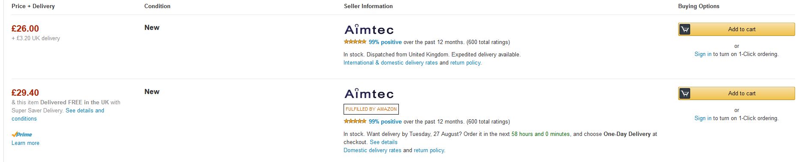
Task: Open return policy link for the first seller
Action: coord(466,63)
